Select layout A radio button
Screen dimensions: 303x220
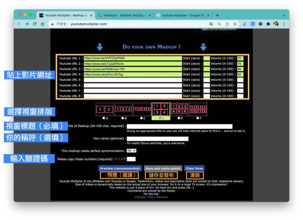[104, 118]
